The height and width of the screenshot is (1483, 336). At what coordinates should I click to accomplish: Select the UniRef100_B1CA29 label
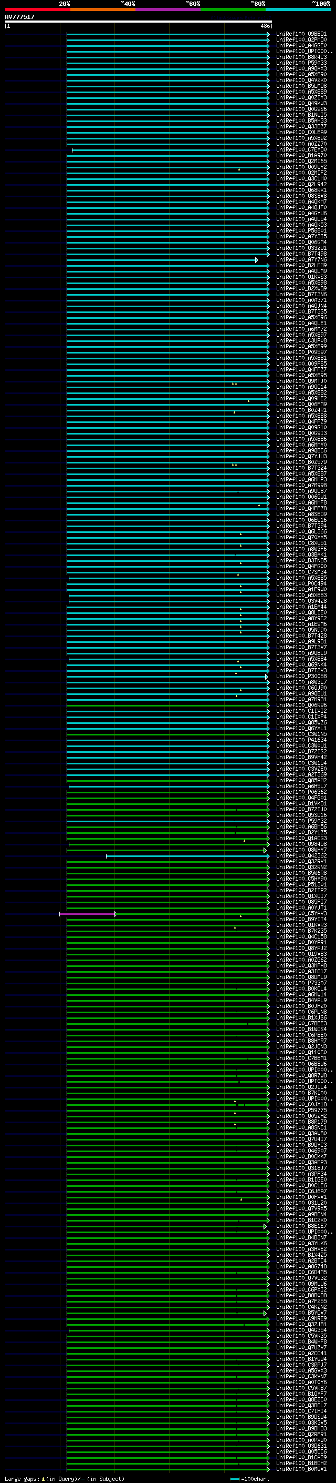coord(301,1457)
